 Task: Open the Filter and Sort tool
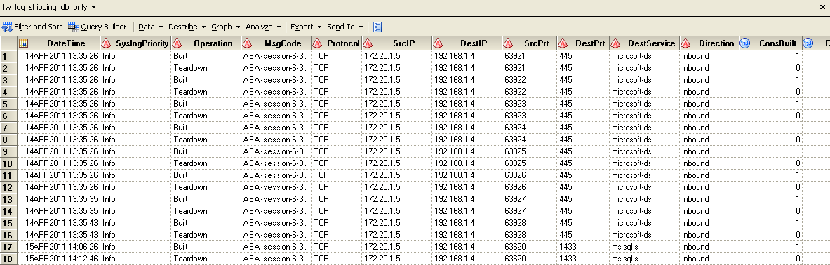point(32,27)
